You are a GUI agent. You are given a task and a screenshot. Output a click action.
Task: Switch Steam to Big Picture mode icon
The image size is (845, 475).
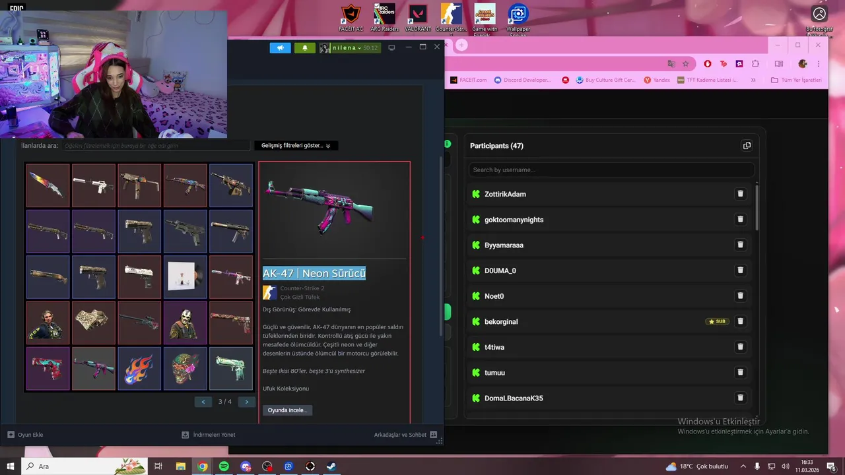(391, 47)
